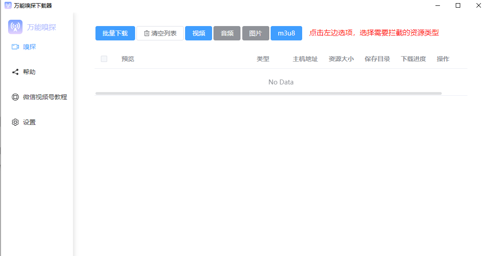
Task: Click the 清空列表 button
Action: tap(160, 33)
